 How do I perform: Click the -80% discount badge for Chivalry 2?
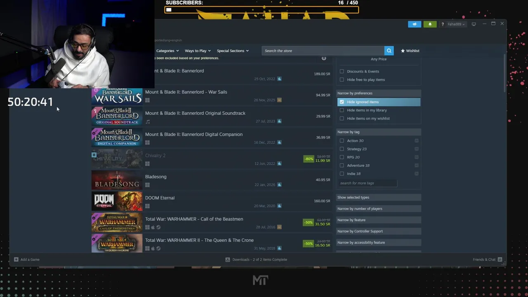309,159
